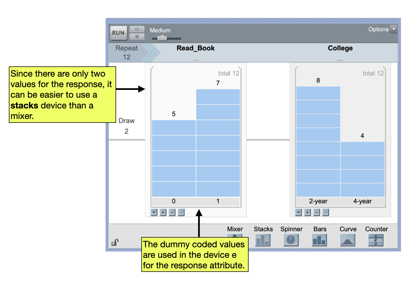Image resolution: width=409 pixels, height=286 pixels.
Task: Select the Curve device icon
Action: pyautogui.click(x=347, y=240)
